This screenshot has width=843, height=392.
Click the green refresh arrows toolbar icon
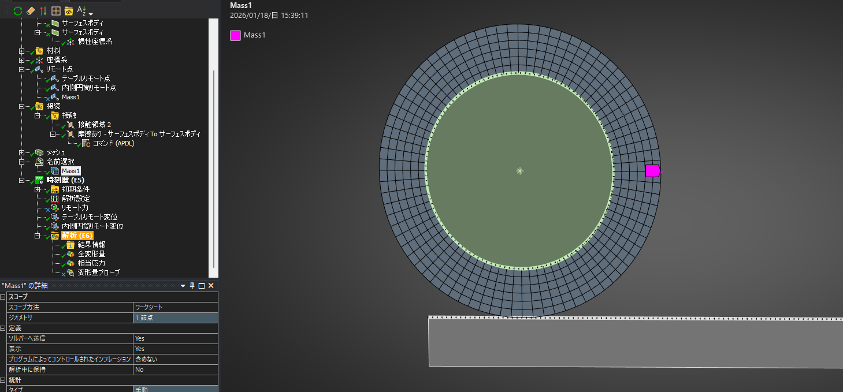pos(18,11)
